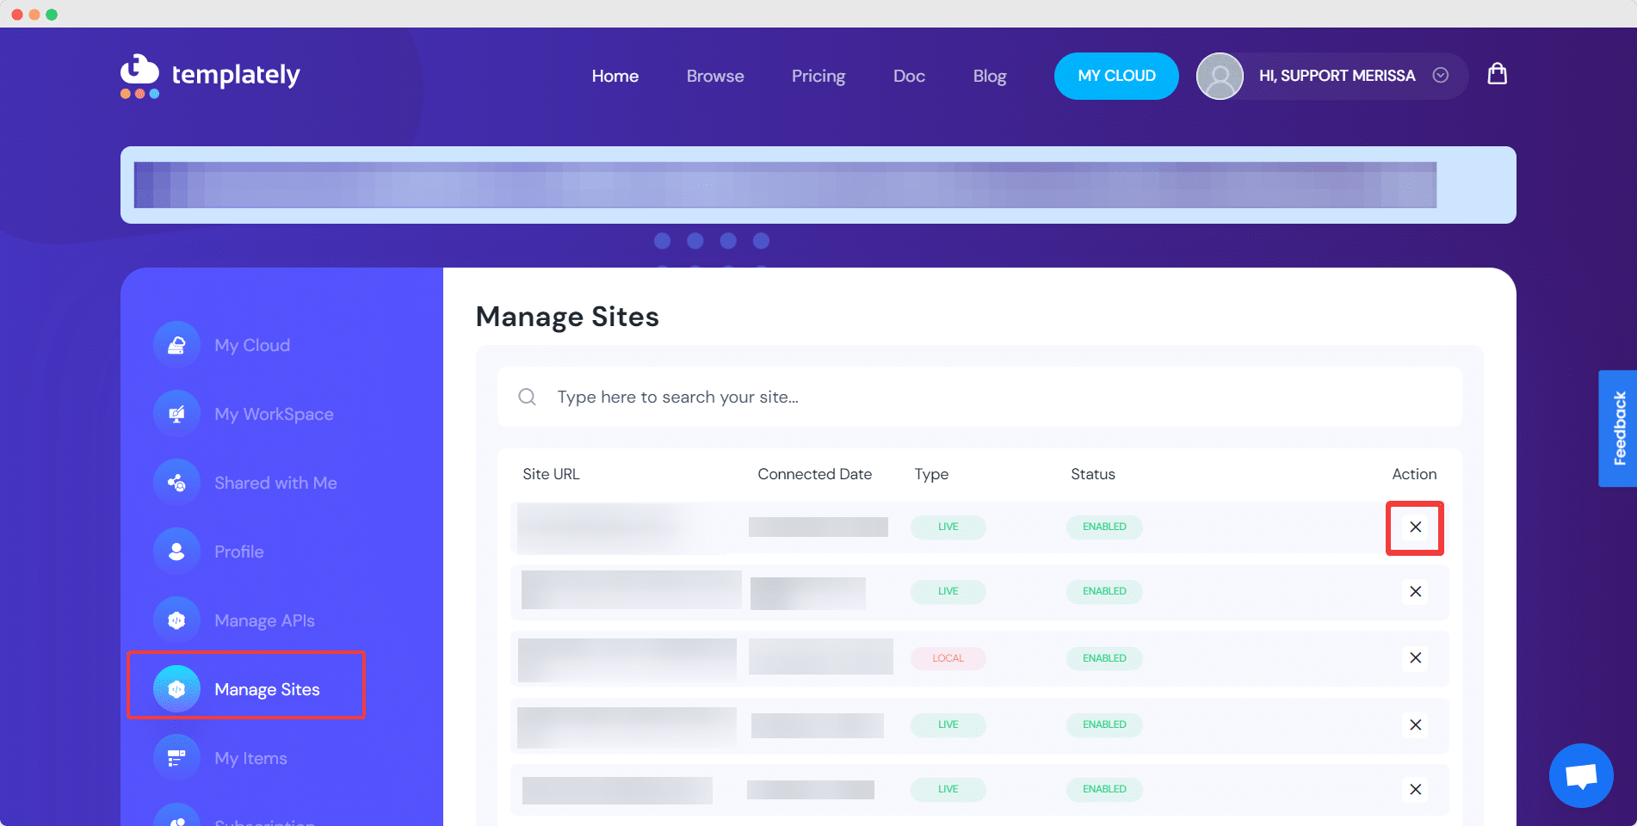Click the Manage APIs sidebar icon
Screen dimensions: 1637x826
[176, 620]
